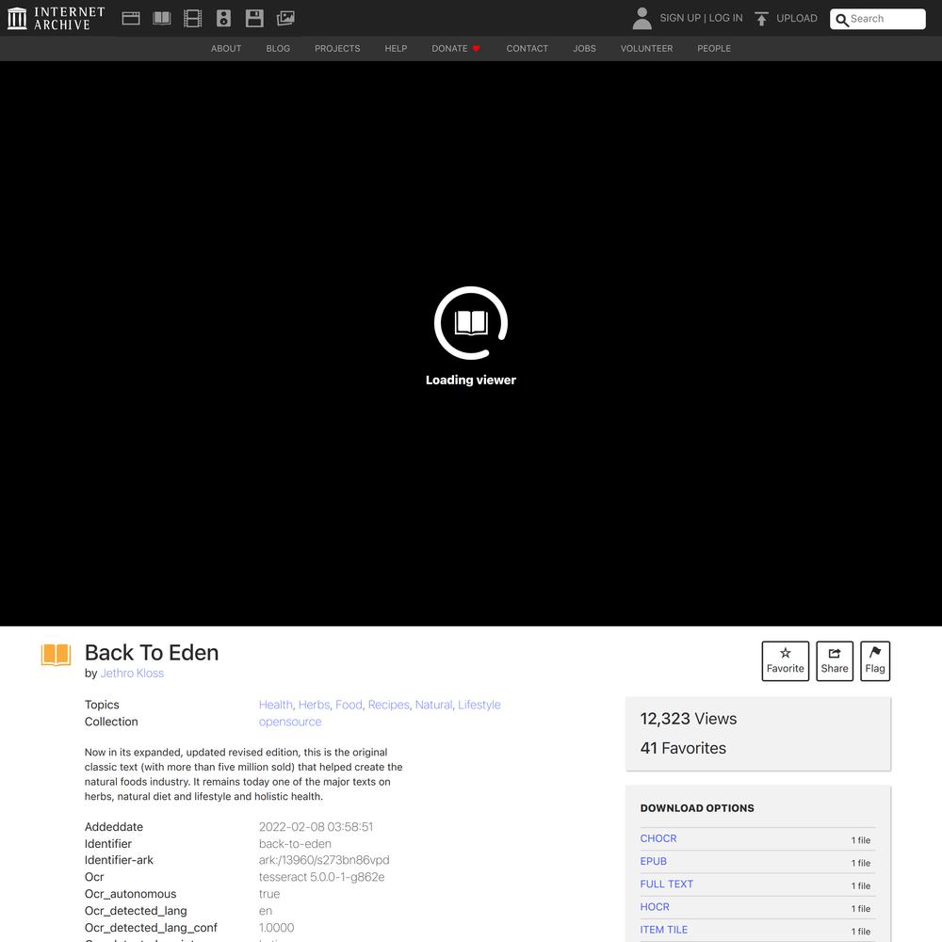The image size is (942, 942).
Task: Open the JOBS menu item
Action: click(585, 49)
